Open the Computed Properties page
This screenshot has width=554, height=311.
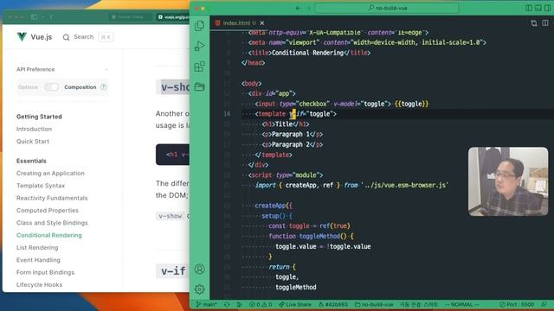point(48,210)
